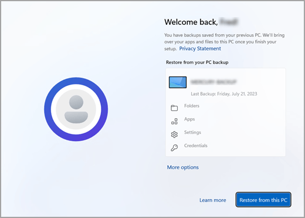Click Restore from this PC button
Screen dimensions: 305x218
(263, 200)
